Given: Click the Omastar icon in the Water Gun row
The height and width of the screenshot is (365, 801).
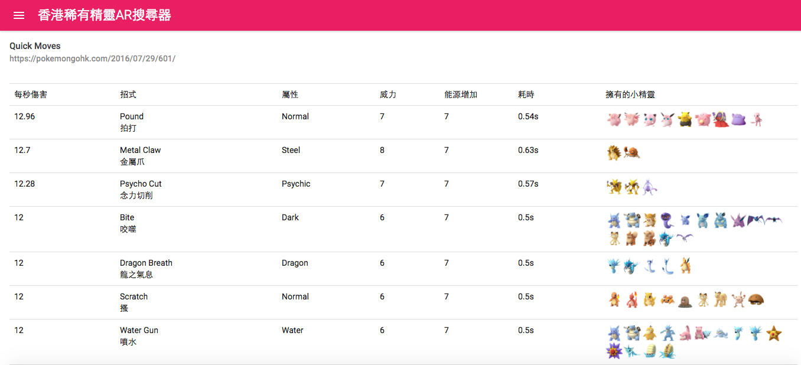Looking at the screenshot, I should click(667, 351).
